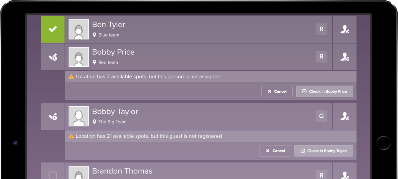
Task: Select the Bobby Price name row
Action: [x=176, y=57]
